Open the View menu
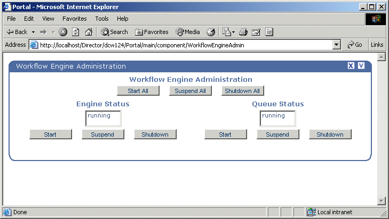The width and height of the screenshot is (389, 219). coord(48,19)
